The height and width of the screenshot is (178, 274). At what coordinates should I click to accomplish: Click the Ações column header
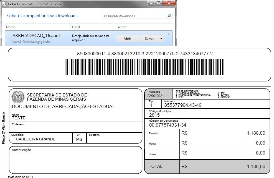point(122,27)
